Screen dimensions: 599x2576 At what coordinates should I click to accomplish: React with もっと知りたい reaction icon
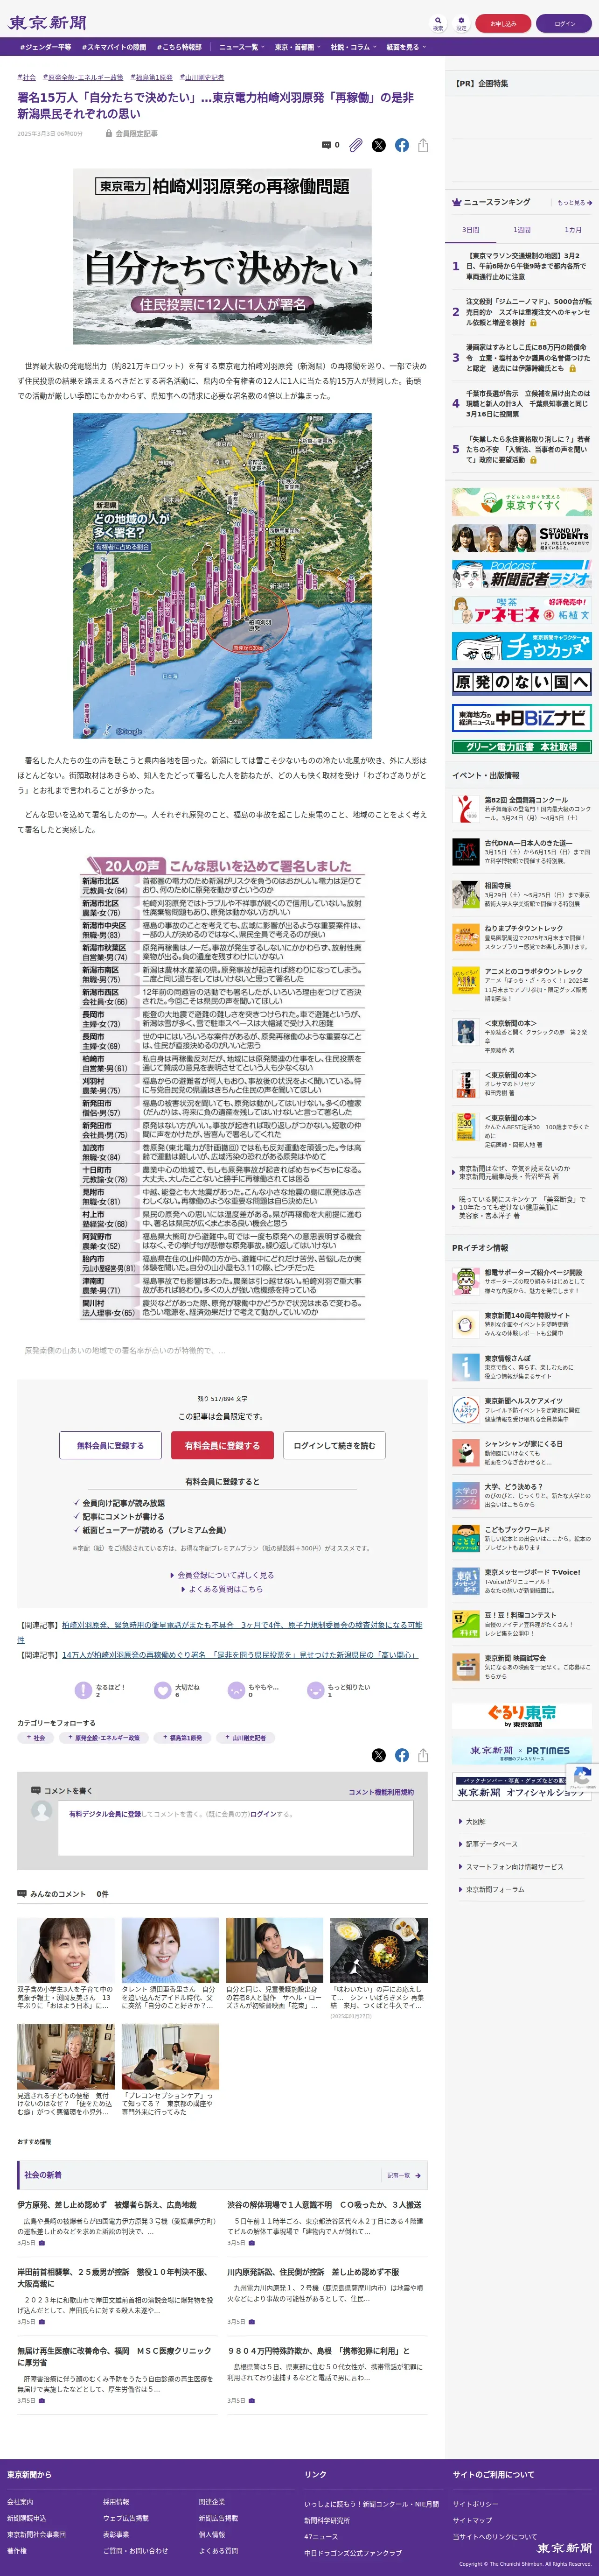click(x=315, y=1690)
